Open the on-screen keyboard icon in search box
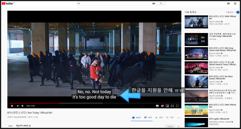The image size is (241, 129). (154, 4)
